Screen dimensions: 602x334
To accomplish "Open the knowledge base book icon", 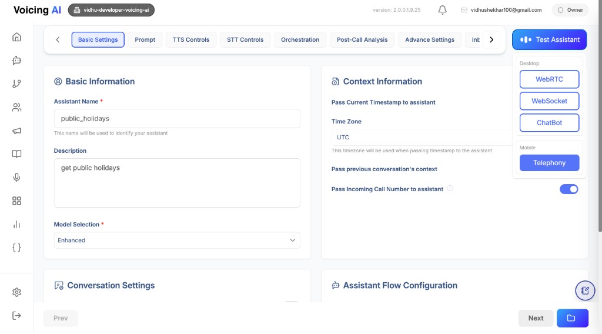I will pos(16,154).
